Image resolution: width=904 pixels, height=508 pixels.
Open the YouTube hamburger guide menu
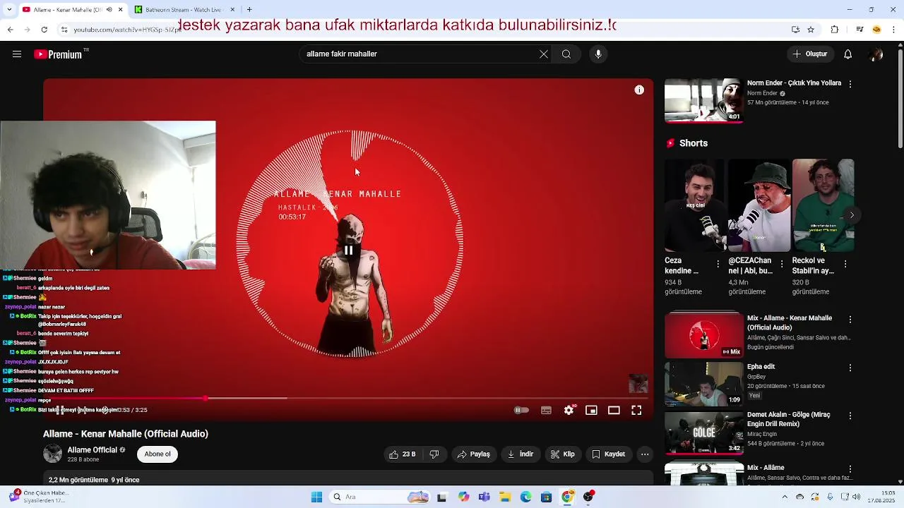(x=17, y=54)
